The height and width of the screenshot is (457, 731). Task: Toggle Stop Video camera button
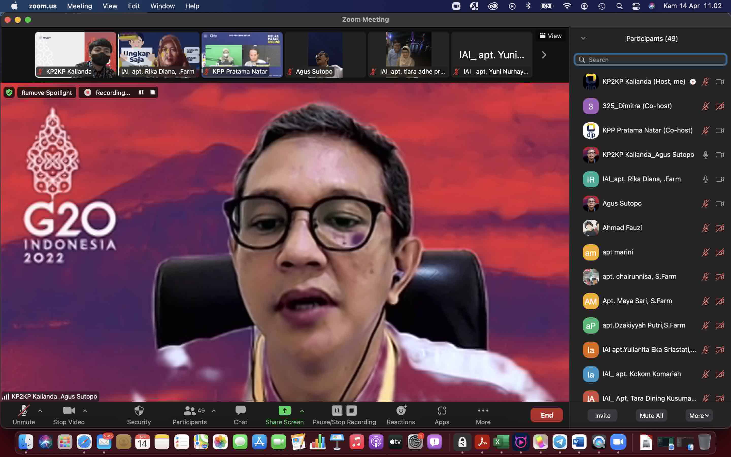coord(69,411)
